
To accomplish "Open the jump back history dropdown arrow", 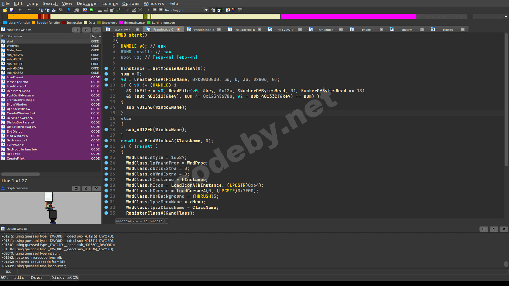I will (25, 10).
